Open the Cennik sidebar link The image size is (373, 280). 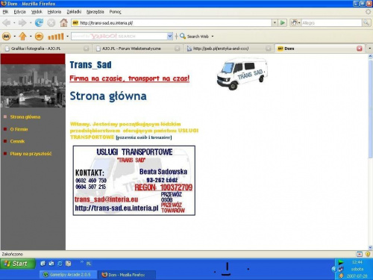(x=17, y=141)
